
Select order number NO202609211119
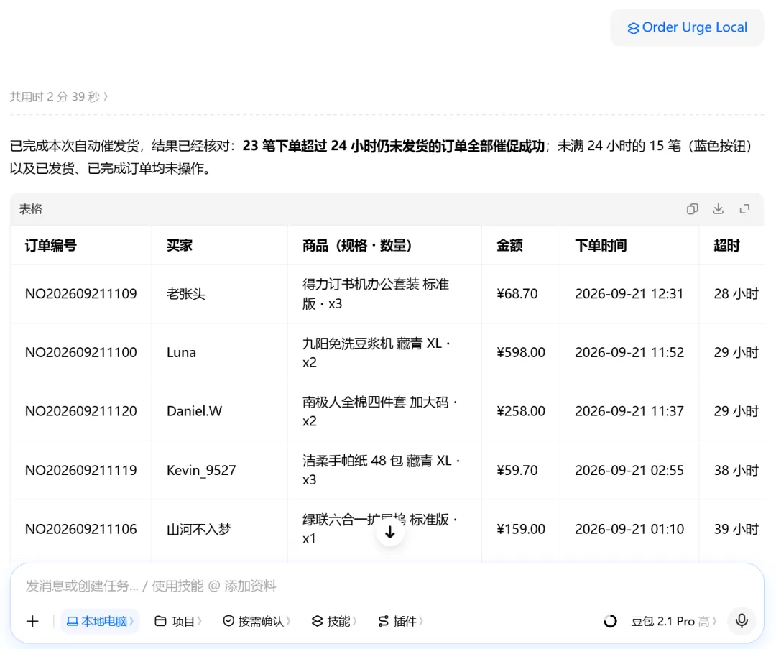tap(81, 470)
